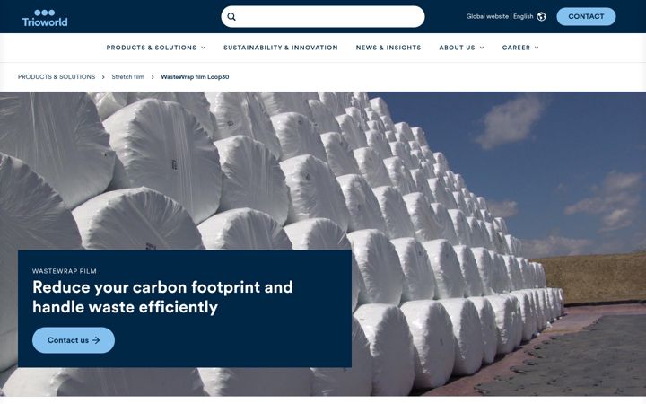
Task: Click the Contact us hero button
Action: point(74,340)
